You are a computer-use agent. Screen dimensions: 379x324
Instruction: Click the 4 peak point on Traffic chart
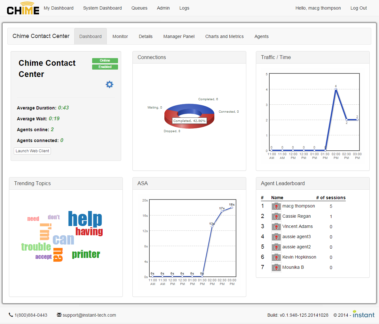pos(336,89)
